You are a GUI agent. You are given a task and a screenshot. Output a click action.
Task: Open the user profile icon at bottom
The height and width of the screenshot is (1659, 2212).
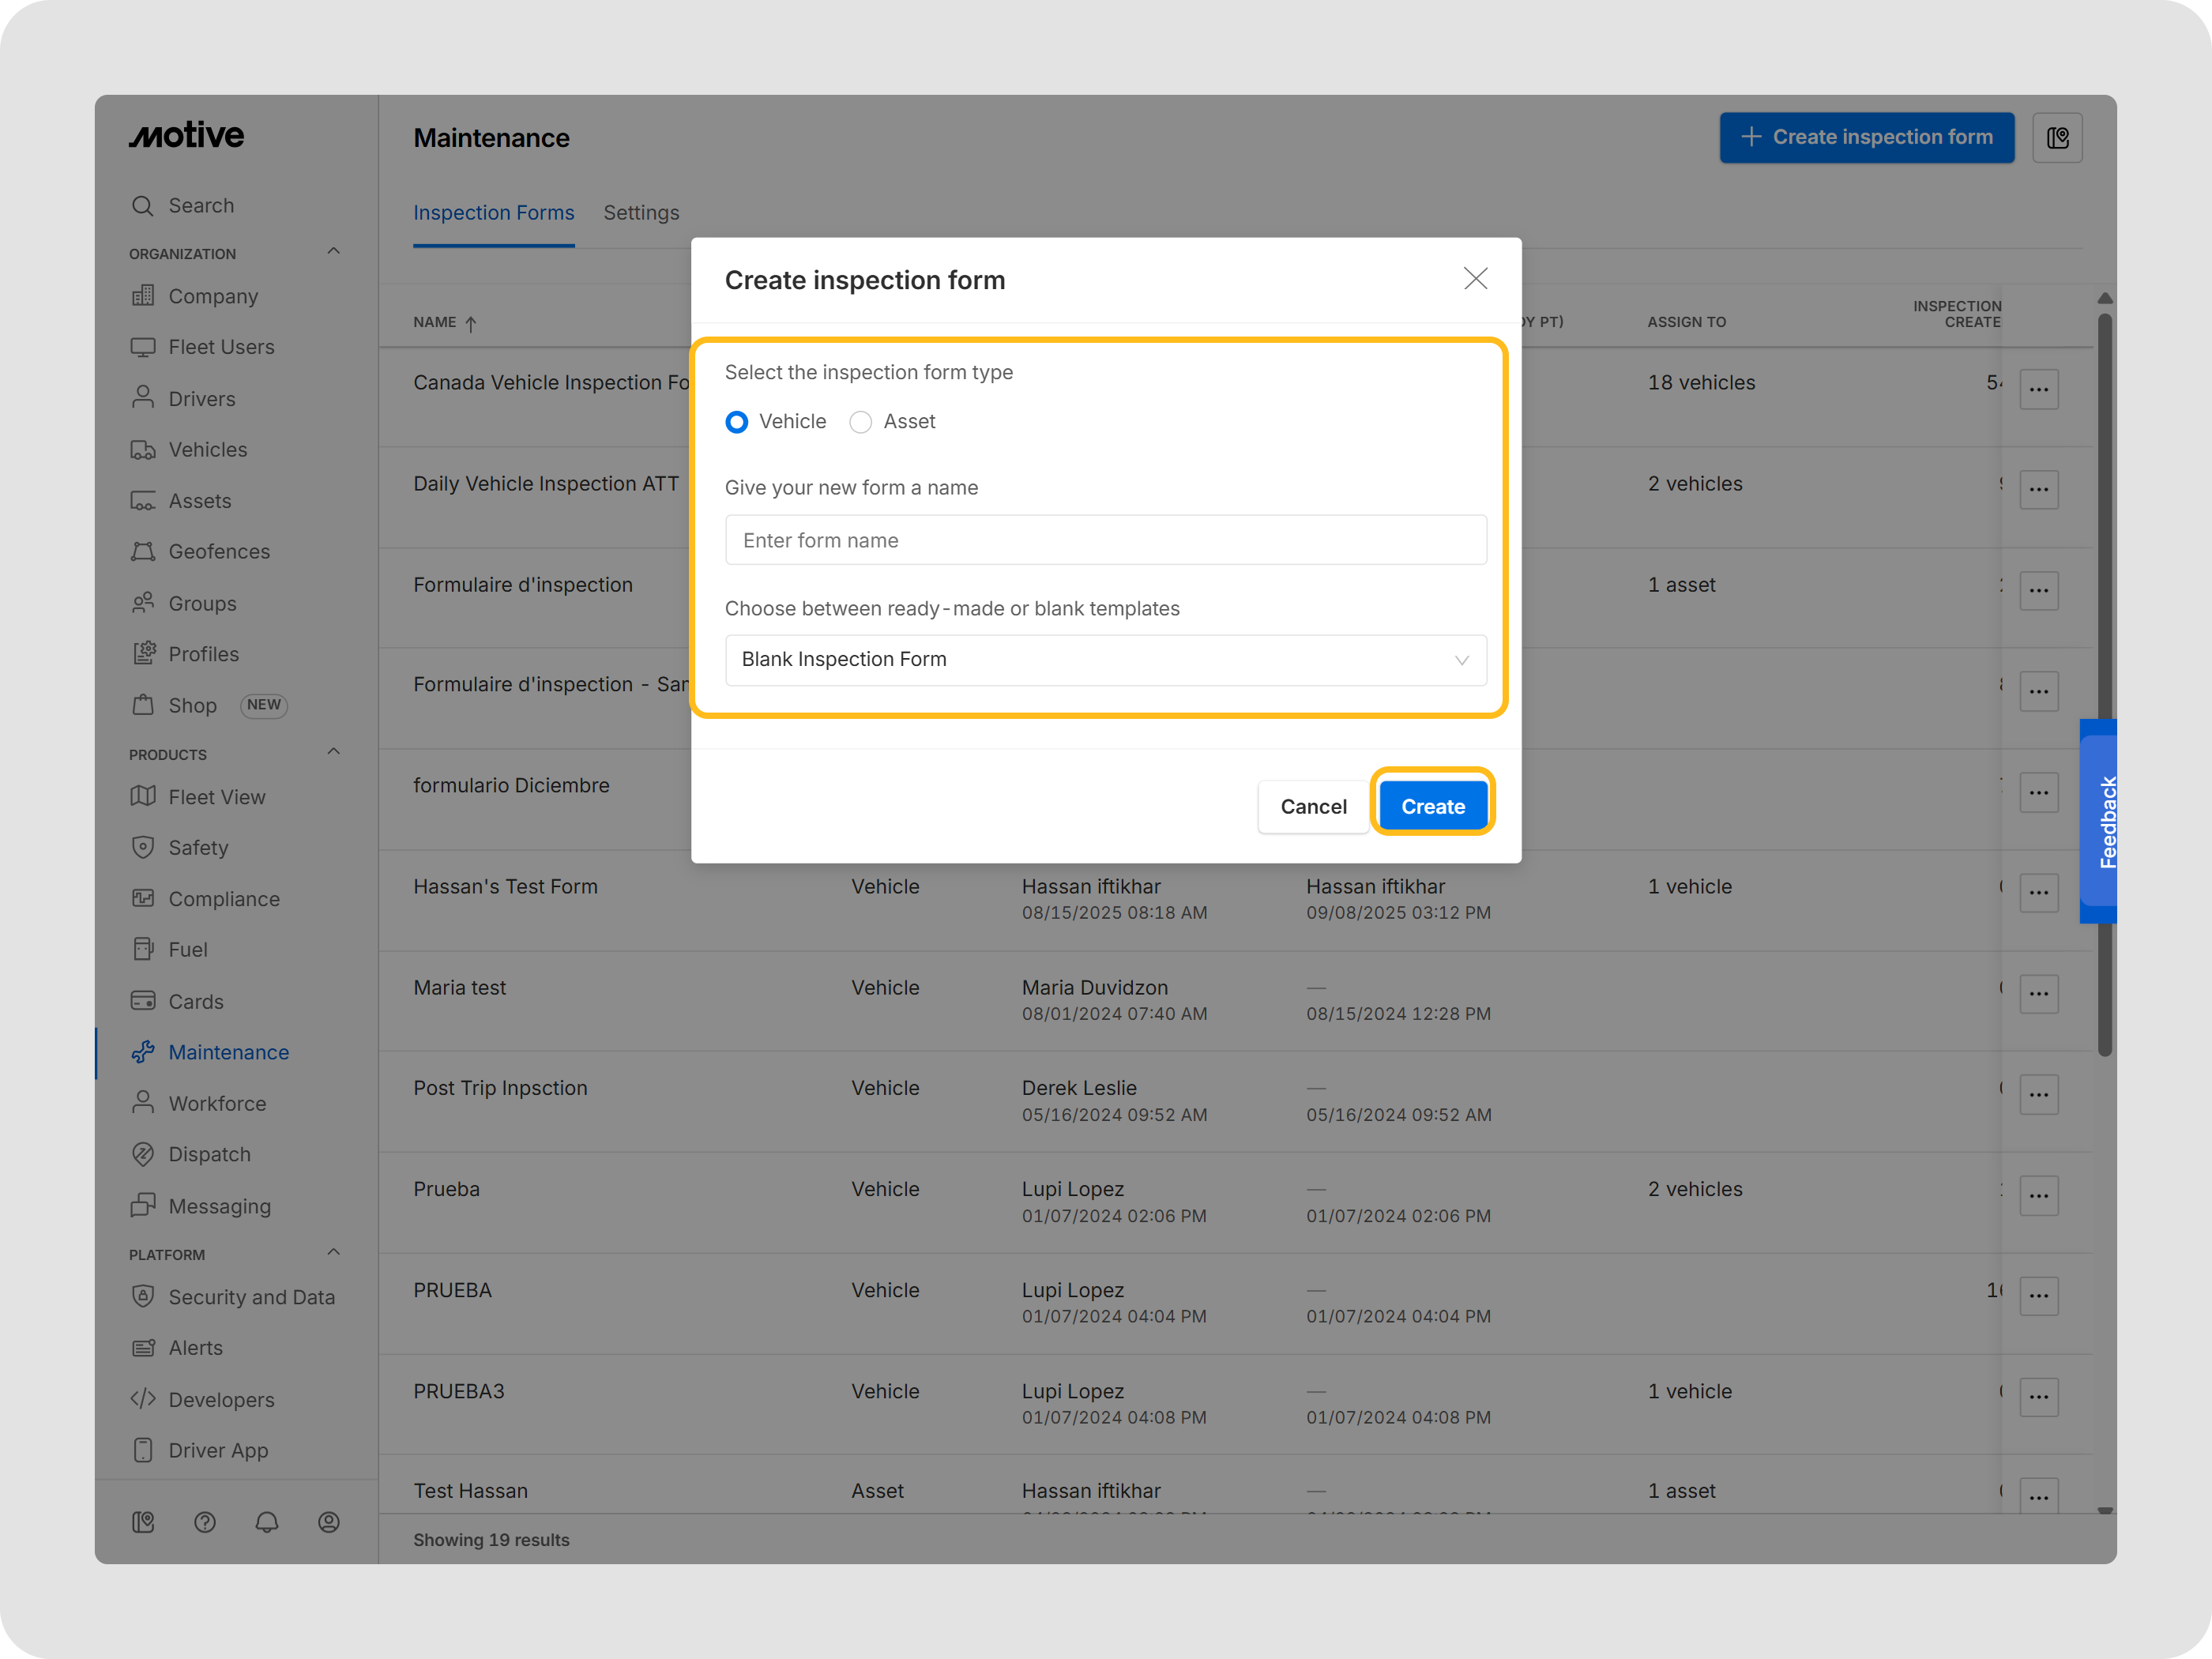click(329, 1522)
